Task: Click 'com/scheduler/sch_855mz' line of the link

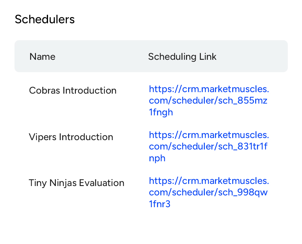Action: tap(208, 101)
